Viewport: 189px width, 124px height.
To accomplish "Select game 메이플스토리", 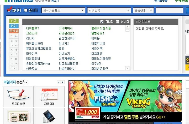I will 34,43.
